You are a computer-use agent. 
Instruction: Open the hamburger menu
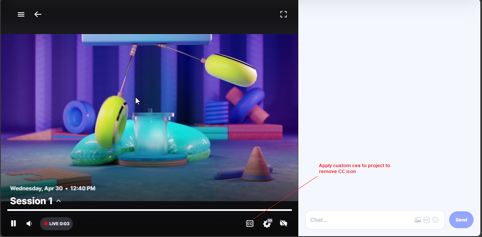(x=21, y=14)
